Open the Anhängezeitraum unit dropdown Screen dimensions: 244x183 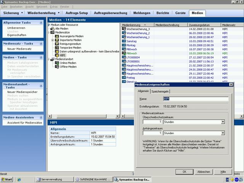223,133
